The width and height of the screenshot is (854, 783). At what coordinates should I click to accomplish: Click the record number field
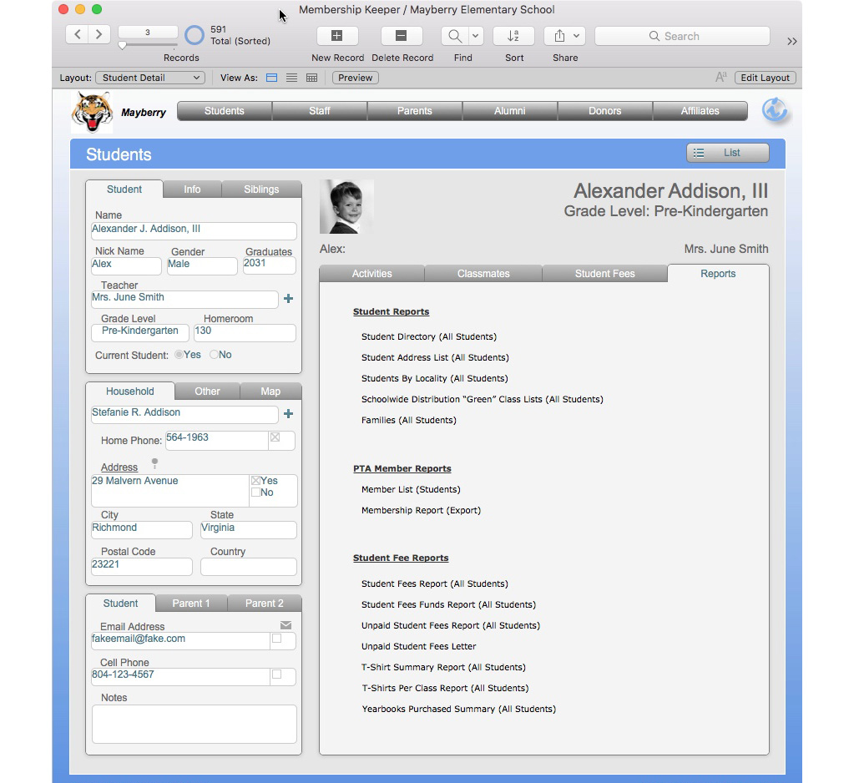pos(148,32)
